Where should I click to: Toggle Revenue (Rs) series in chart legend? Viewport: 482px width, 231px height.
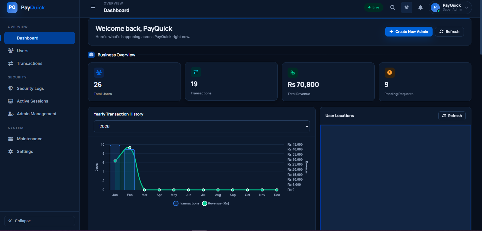216,203
